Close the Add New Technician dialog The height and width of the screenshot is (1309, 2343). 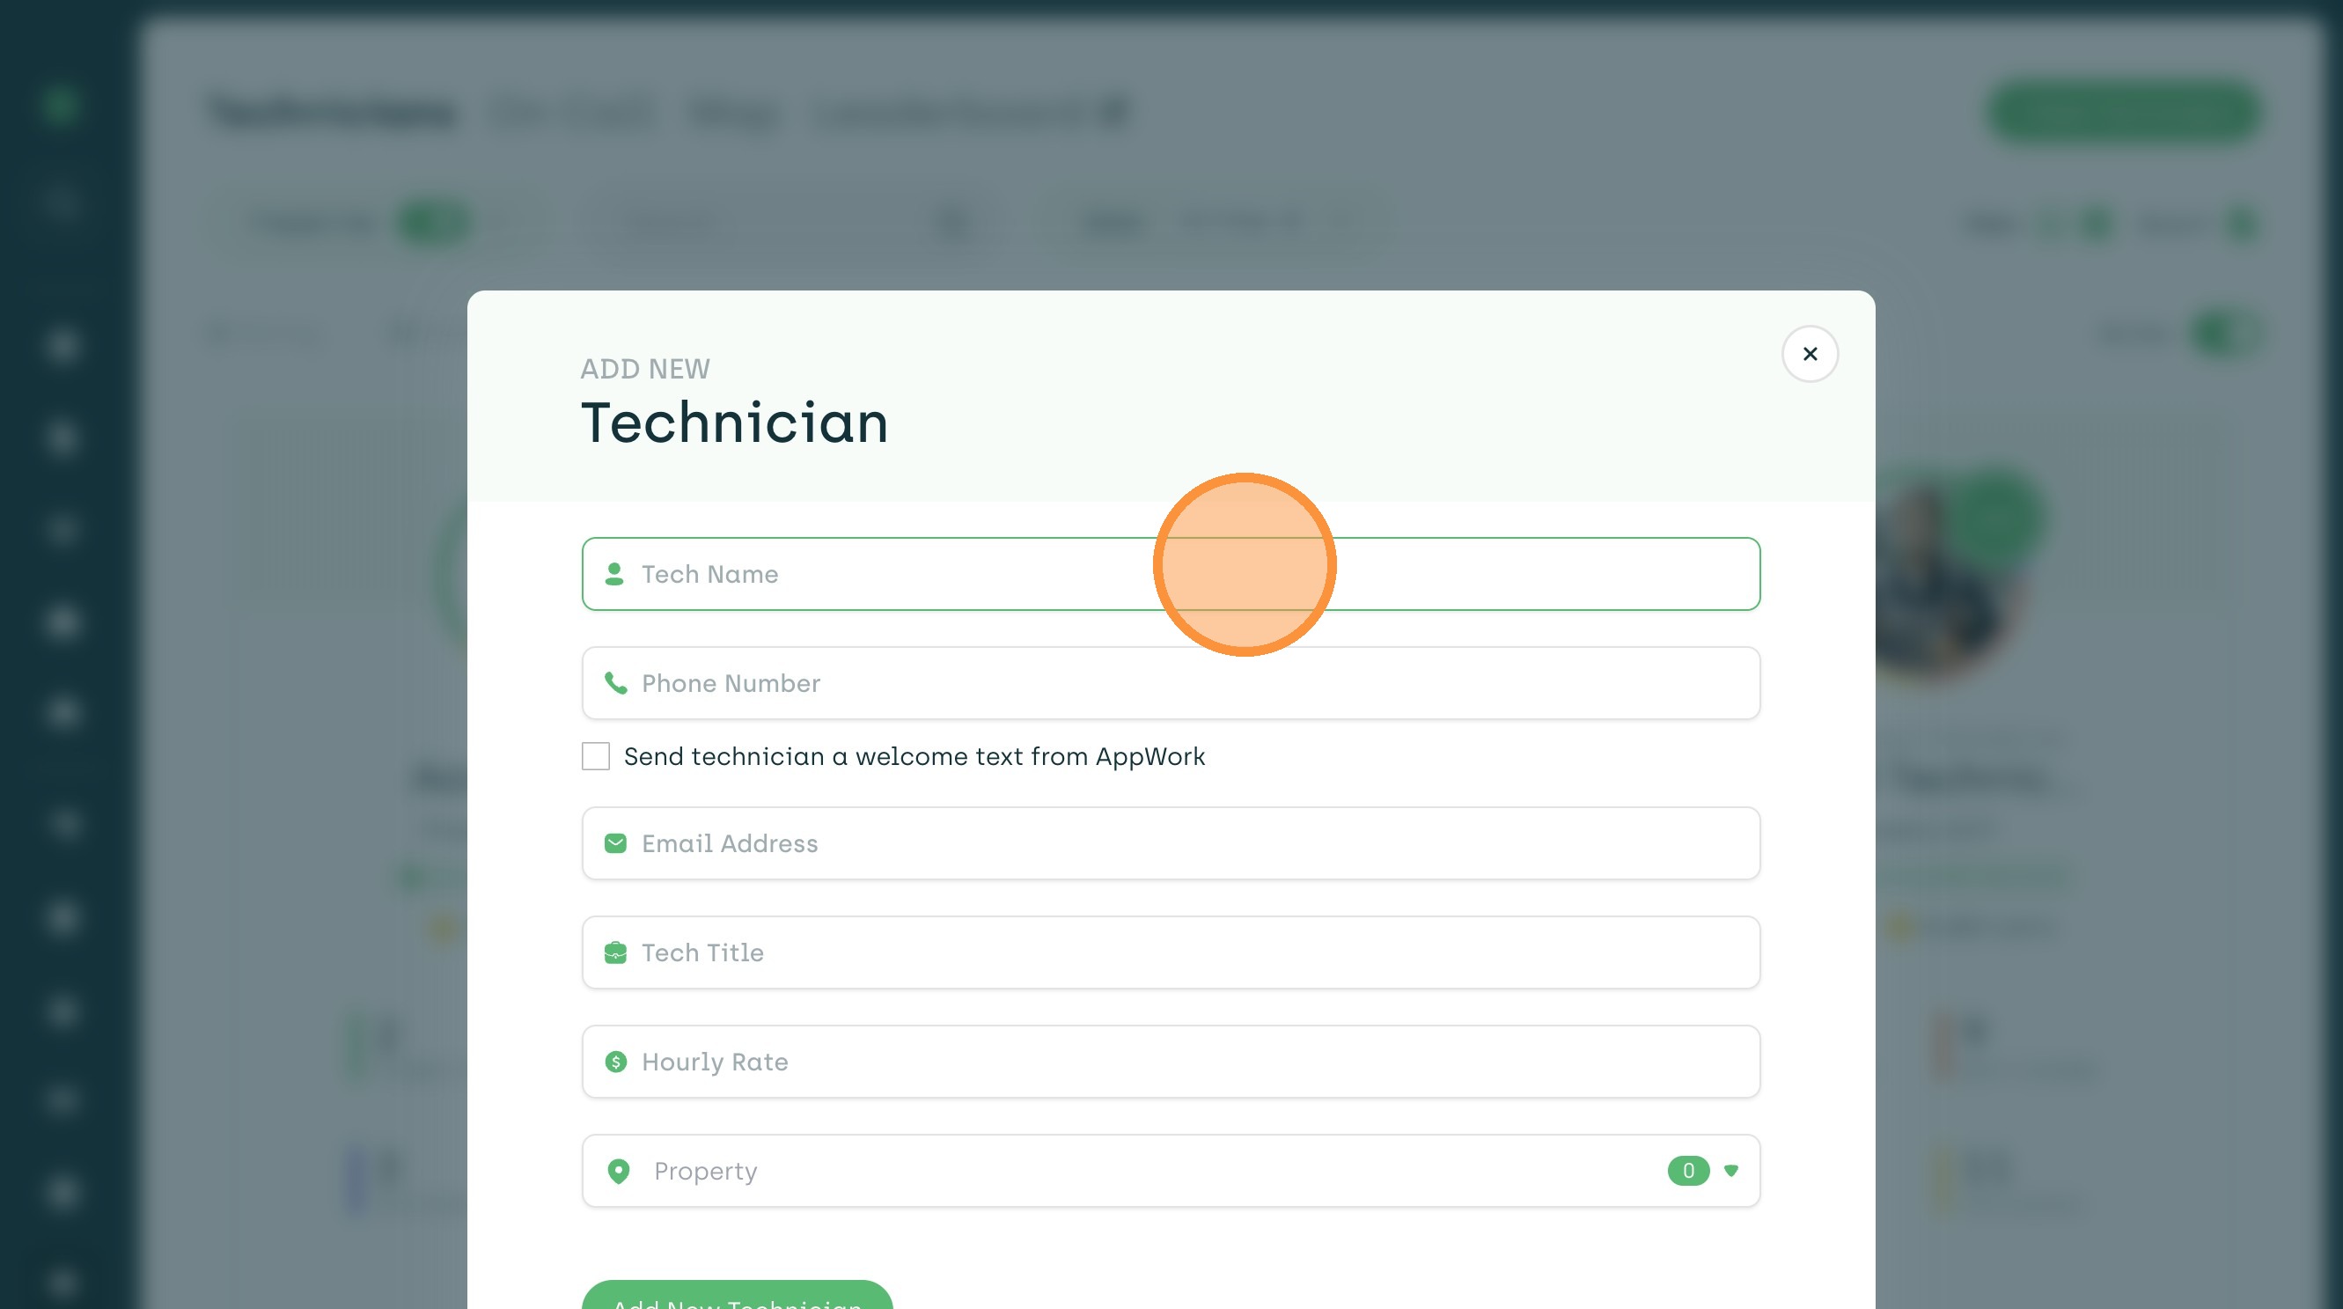[1809, 354]
